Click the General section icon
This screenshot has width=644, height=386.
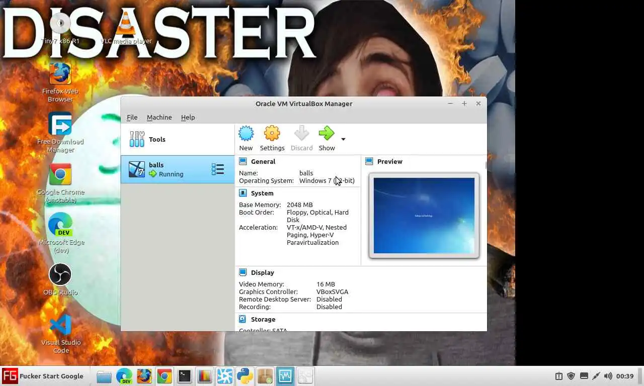(243, 161)
